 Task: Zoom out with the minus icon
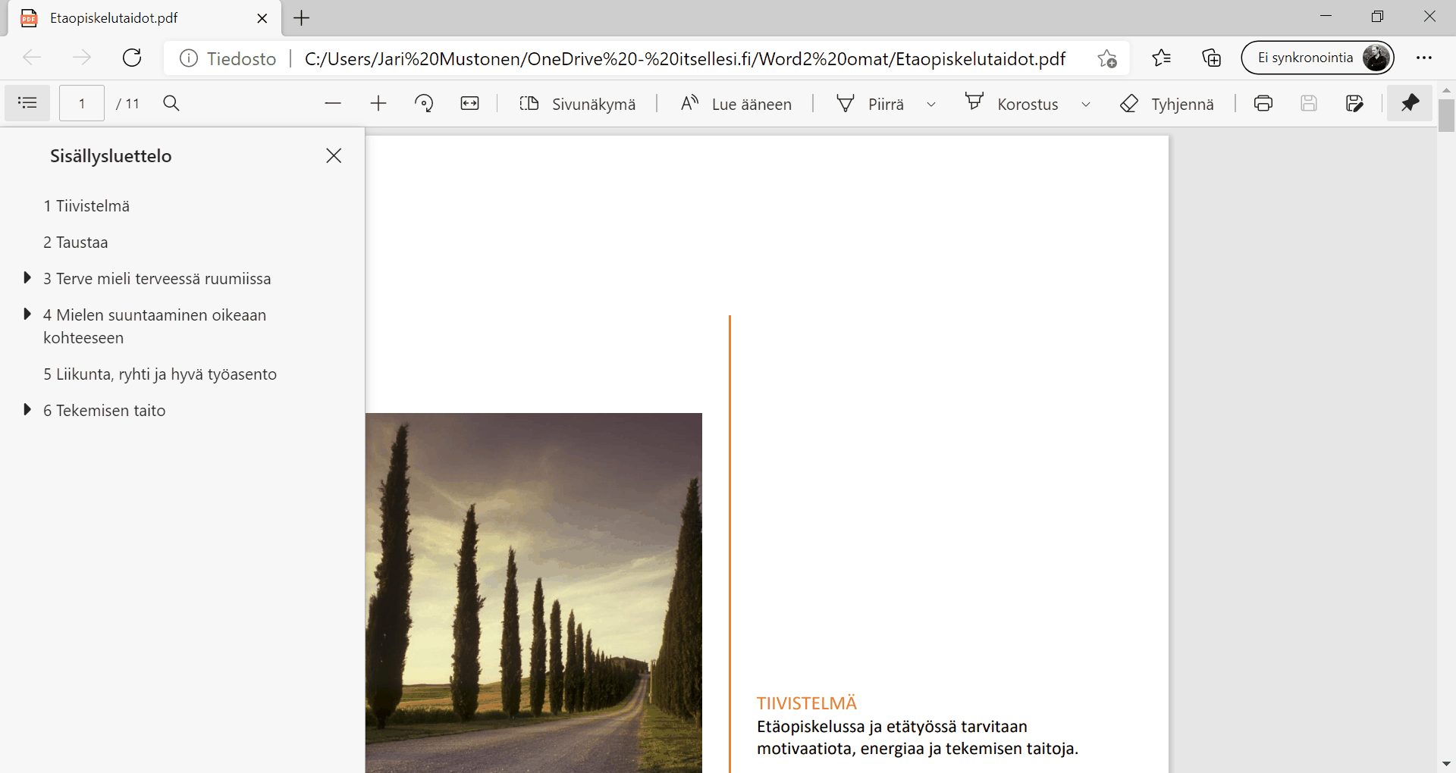pos(333,103)
